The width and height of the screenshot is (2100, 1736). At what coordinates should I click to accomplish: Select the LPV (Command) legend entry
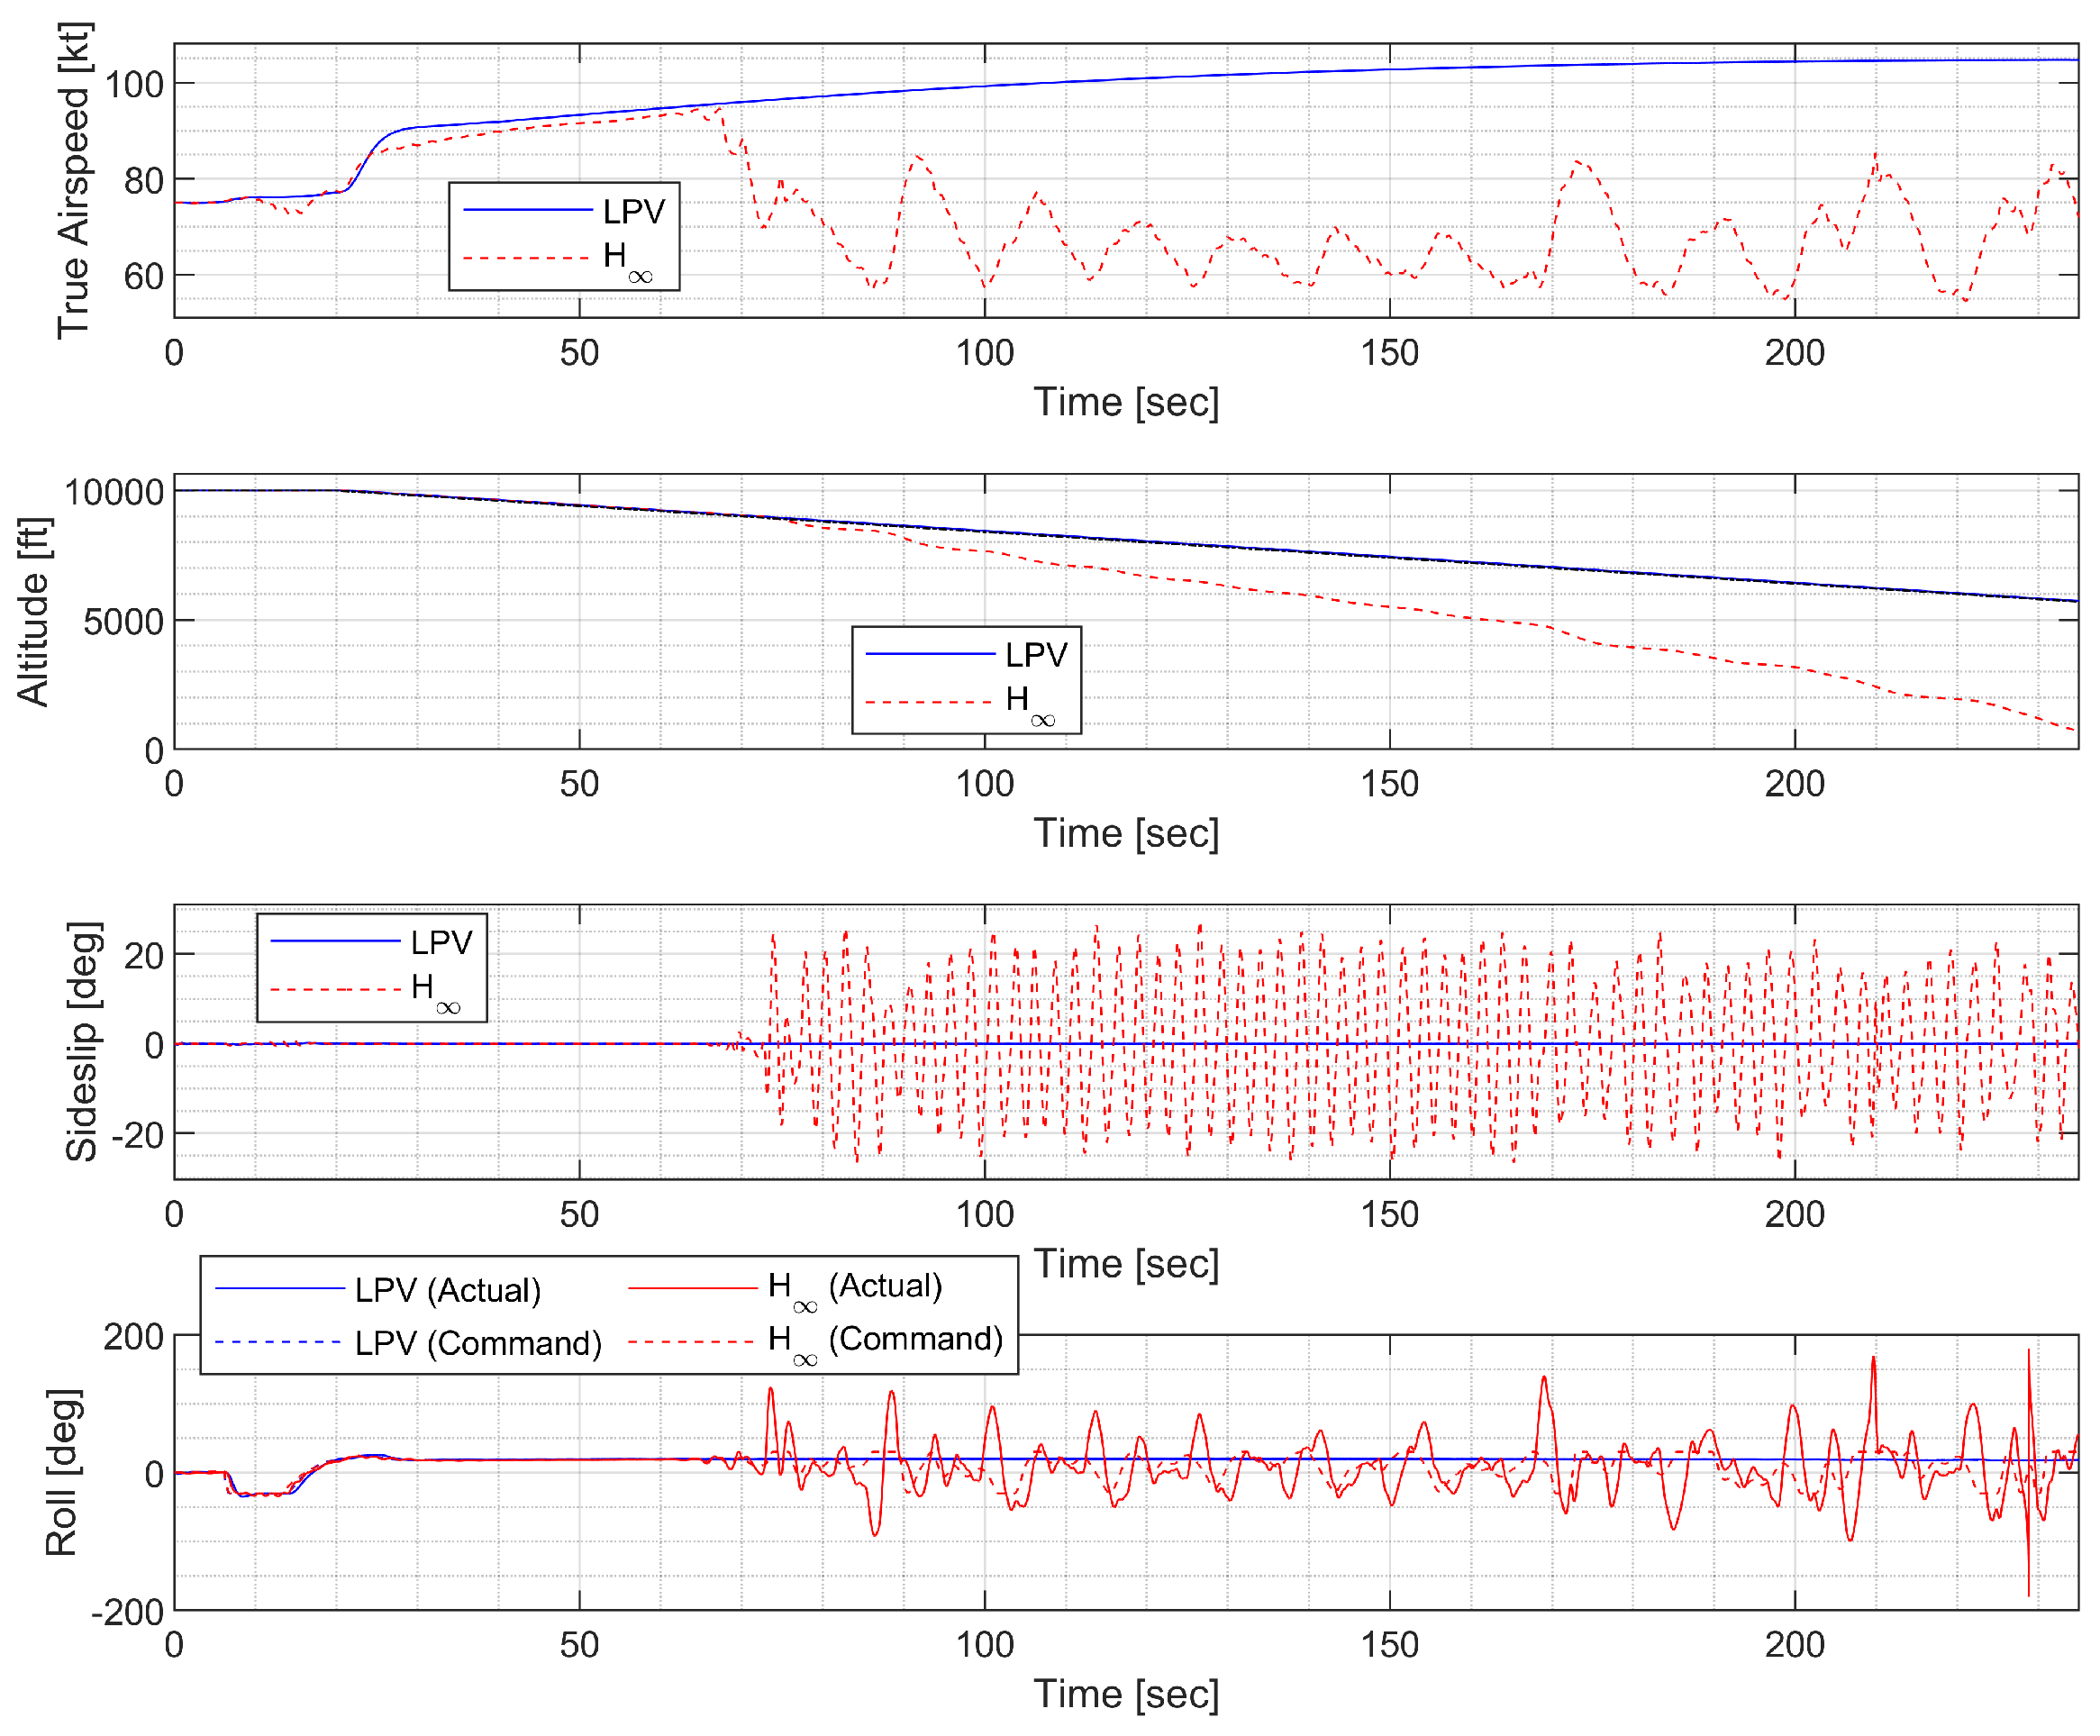click(x=478, y=1343)
